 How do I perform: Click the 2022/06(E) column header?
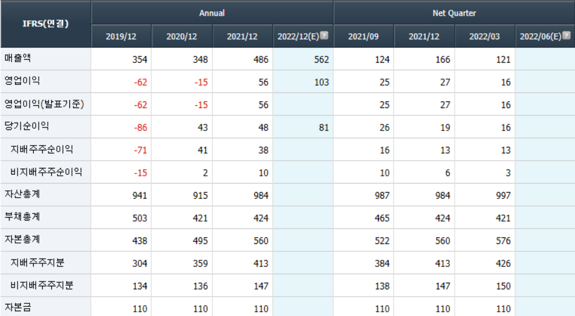point(545,36)
